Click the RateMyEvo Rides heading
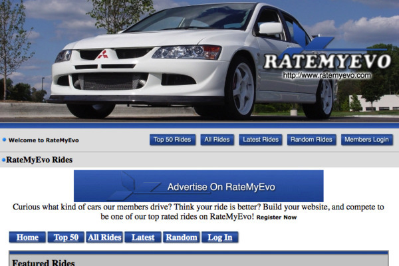This screenshot has height=266, width=399. (x=39, y=160)
